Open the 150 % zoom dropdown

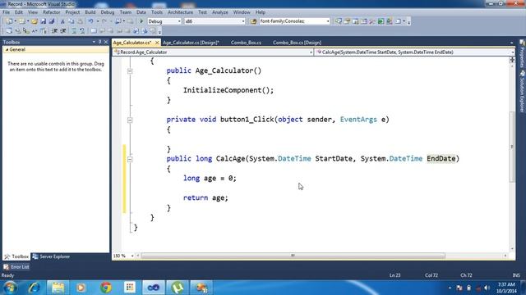pyautogui.click(x=132, y=256)
